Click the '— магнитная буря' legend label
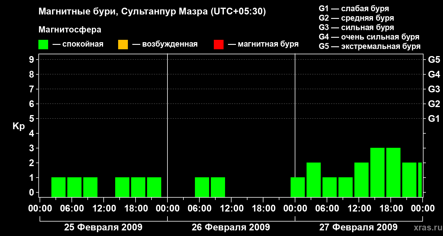 [263, 44]
